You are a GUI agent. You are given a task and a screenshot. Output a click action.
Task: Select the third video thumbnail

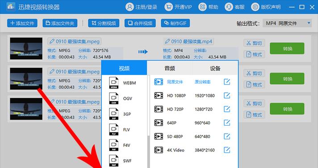(x=26, y=109)
